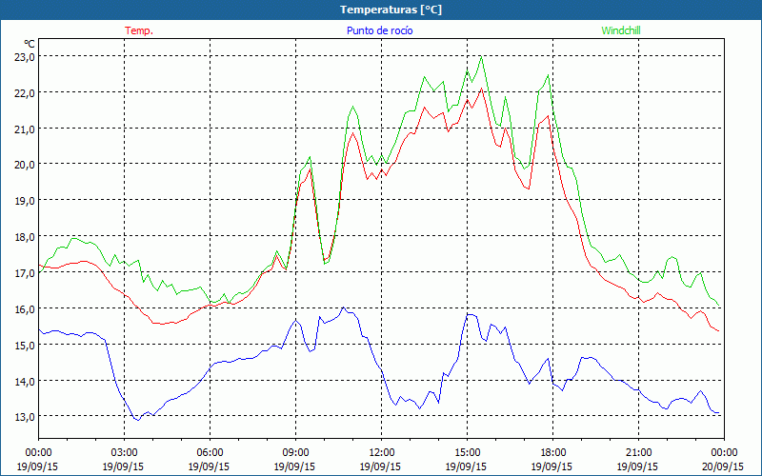Click the 16,0 y-axis value
Image resolution: width=762 pixels, height=476 pixels.
pos(25,308)
